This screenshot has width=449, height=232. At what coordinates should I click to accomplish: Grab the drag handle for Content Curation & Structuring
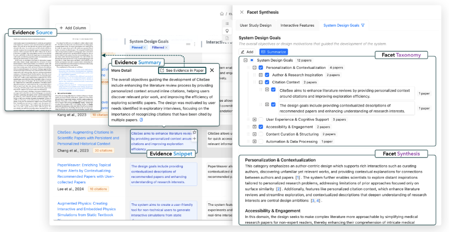pos(248,134)
